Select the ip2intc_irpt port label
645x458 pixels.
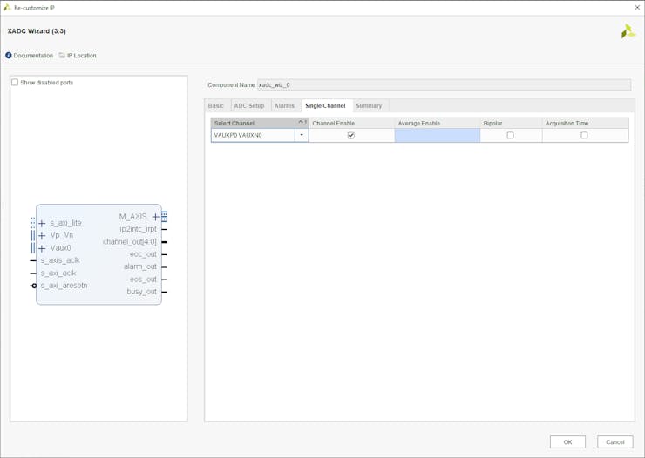click(x=139, y=229)
